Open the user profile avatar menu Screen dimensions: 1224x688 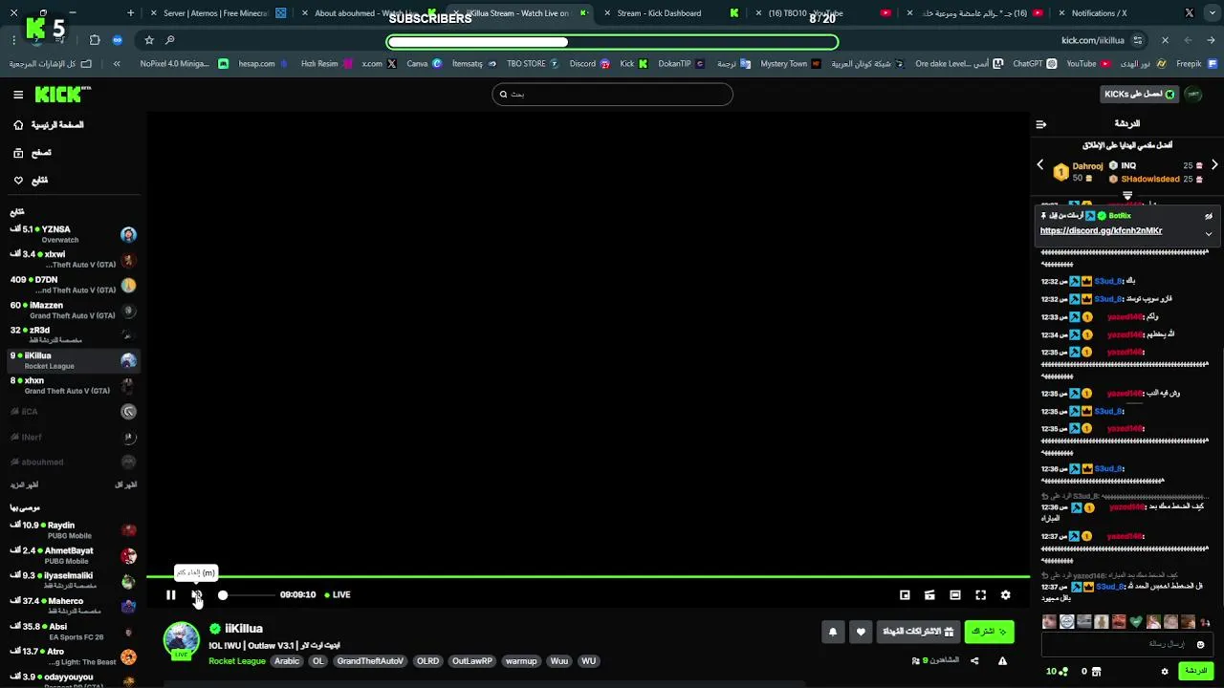click(1193, 94)
